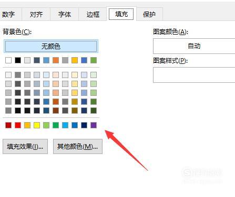This screenshot has height=197, width=235.
Task: Choose the sky blue swatch in the top theme row
Action: (x=46, y=60)
